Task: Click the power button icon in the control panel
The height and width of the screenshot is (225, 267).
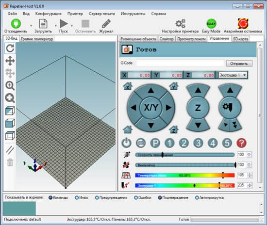Action: (126, 143)
